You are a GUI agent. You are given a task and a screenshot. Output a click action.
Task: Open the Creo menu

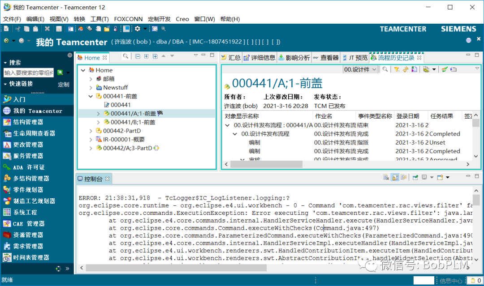tap(182, 19)
